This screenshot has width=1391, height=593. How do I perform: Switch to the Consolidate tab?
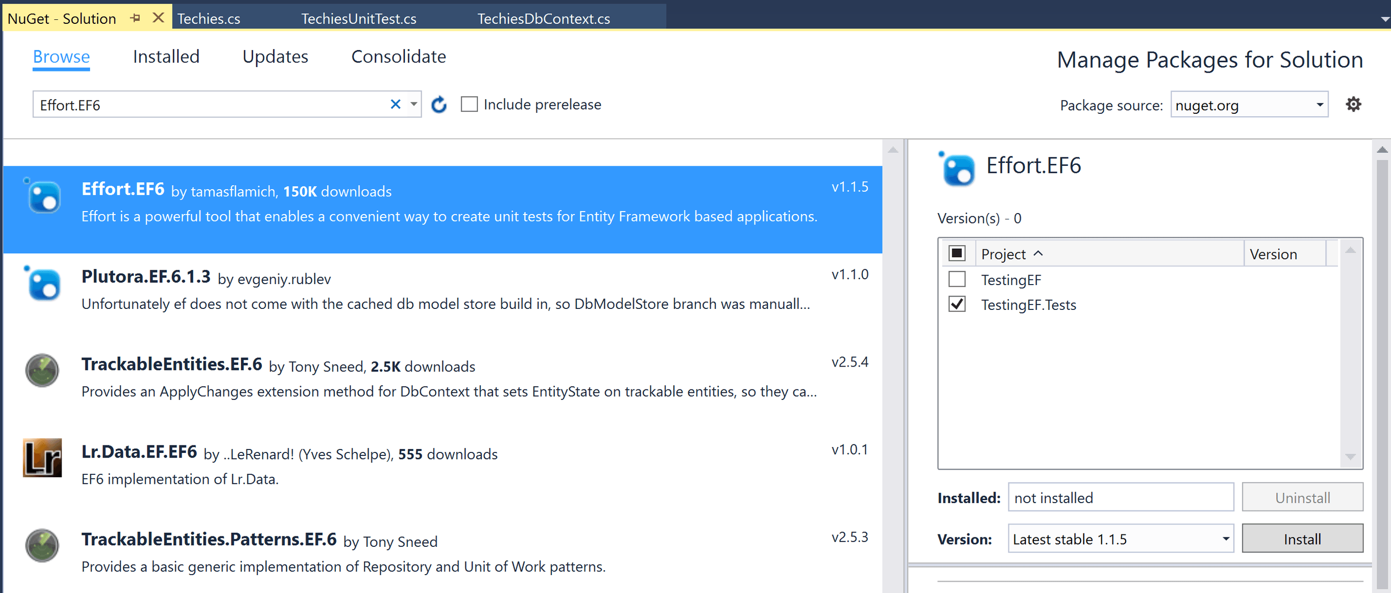[x=398, y=57]
